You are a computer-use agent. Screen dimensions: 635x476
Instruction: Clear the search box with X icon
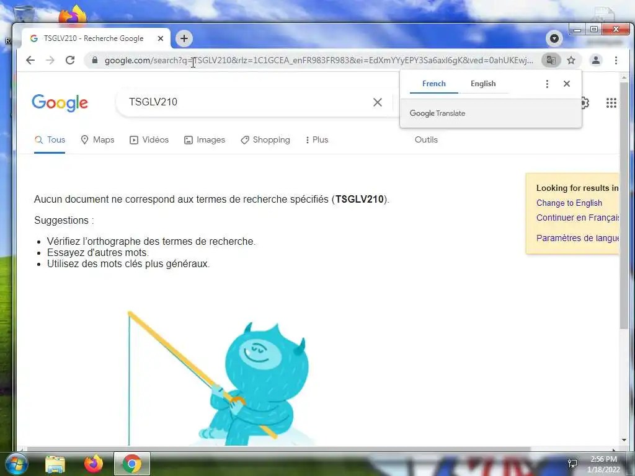378,102
